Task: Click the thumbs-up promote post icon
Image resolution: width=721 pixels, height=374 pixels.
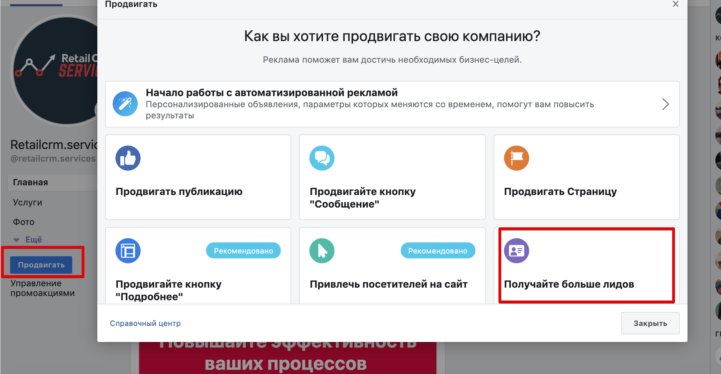Action: tap(128, 158)
